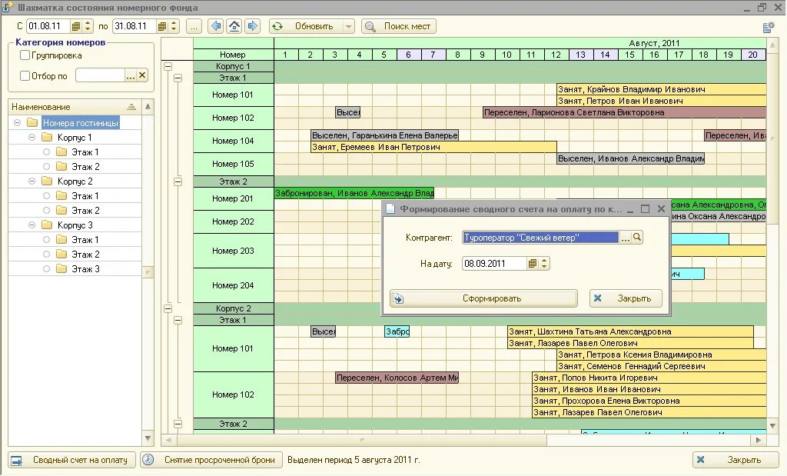Viewport: 787px width, 476px height.
Task: Enable the Отбор по checkbox
Action: (25, 76)
